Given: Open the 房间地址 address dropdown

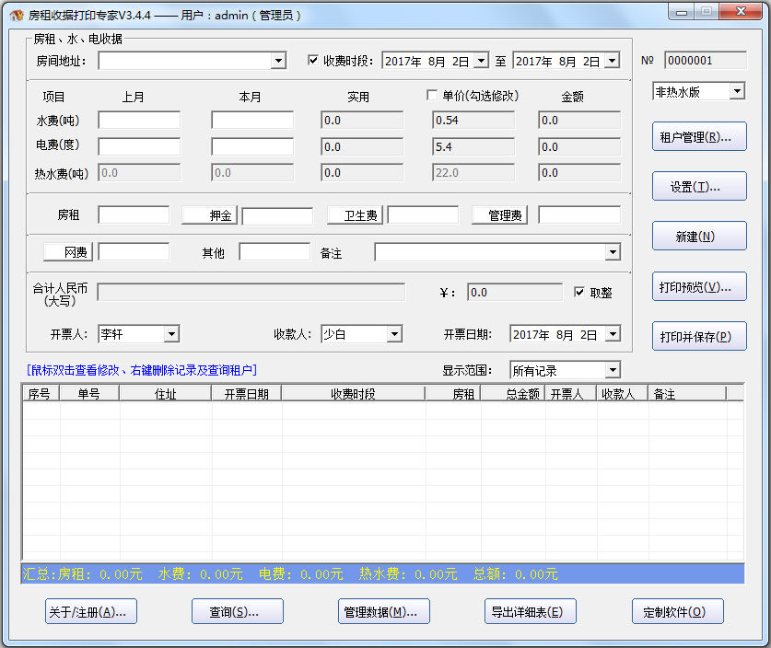Looking at the screenshot, I should pos(279,61).
